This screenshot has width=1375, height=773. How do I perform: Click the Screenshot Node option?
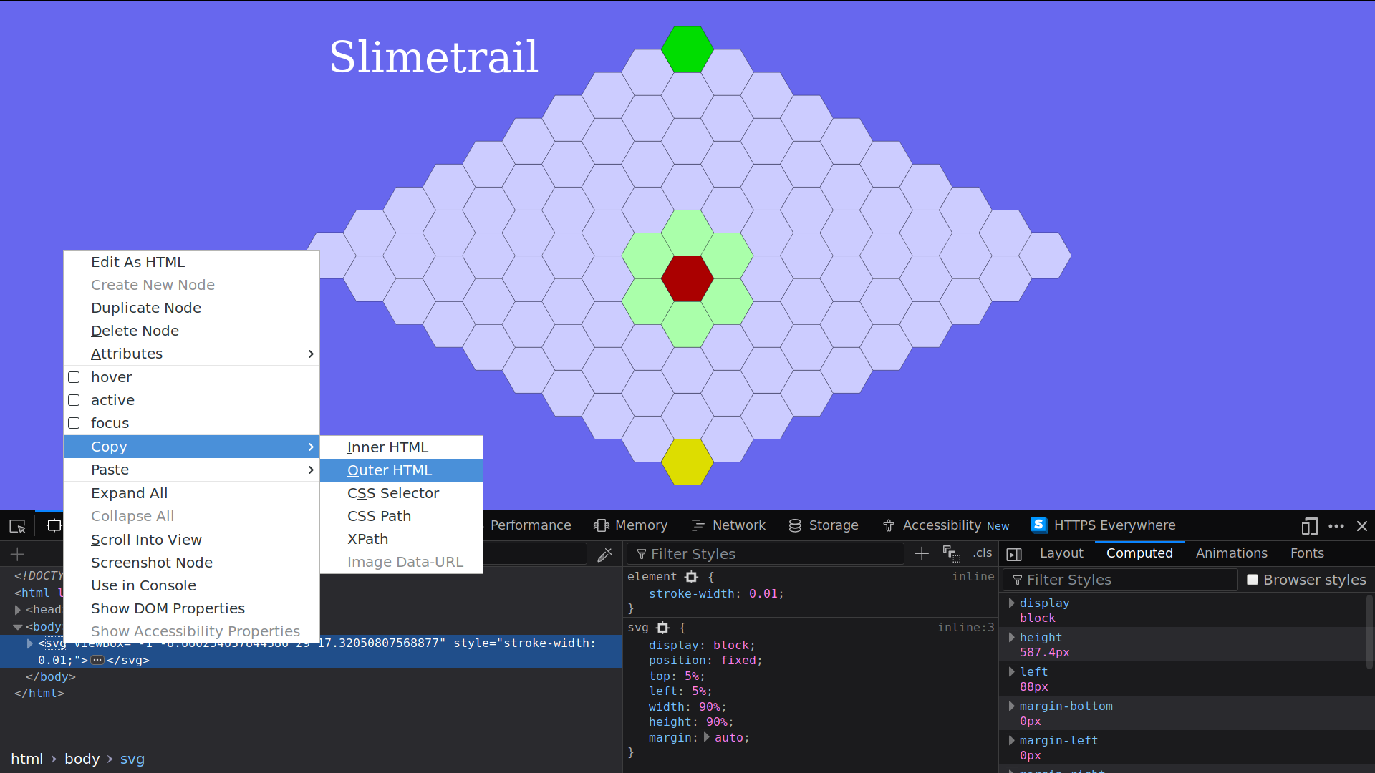point(151,562)
